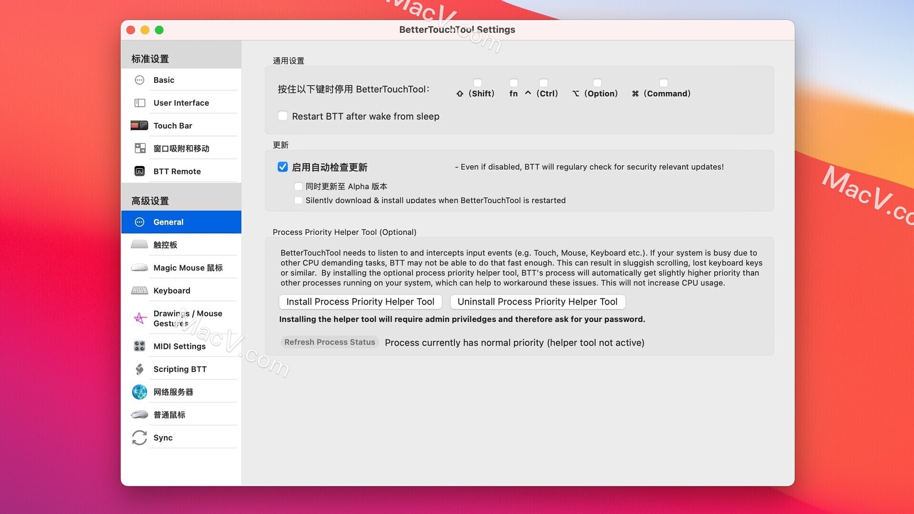This screenshot has width=914, height=514.
Task: Click the 高级设置 section header
Action: (x=150, y=201)
